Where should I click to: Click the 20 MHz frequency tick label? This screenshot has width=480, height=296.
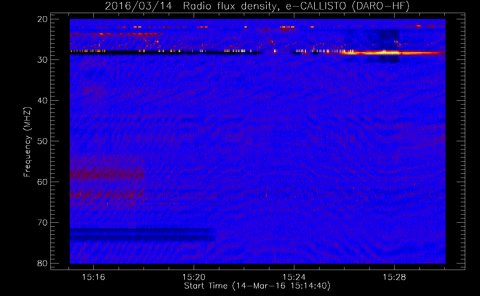coord(42,19)
